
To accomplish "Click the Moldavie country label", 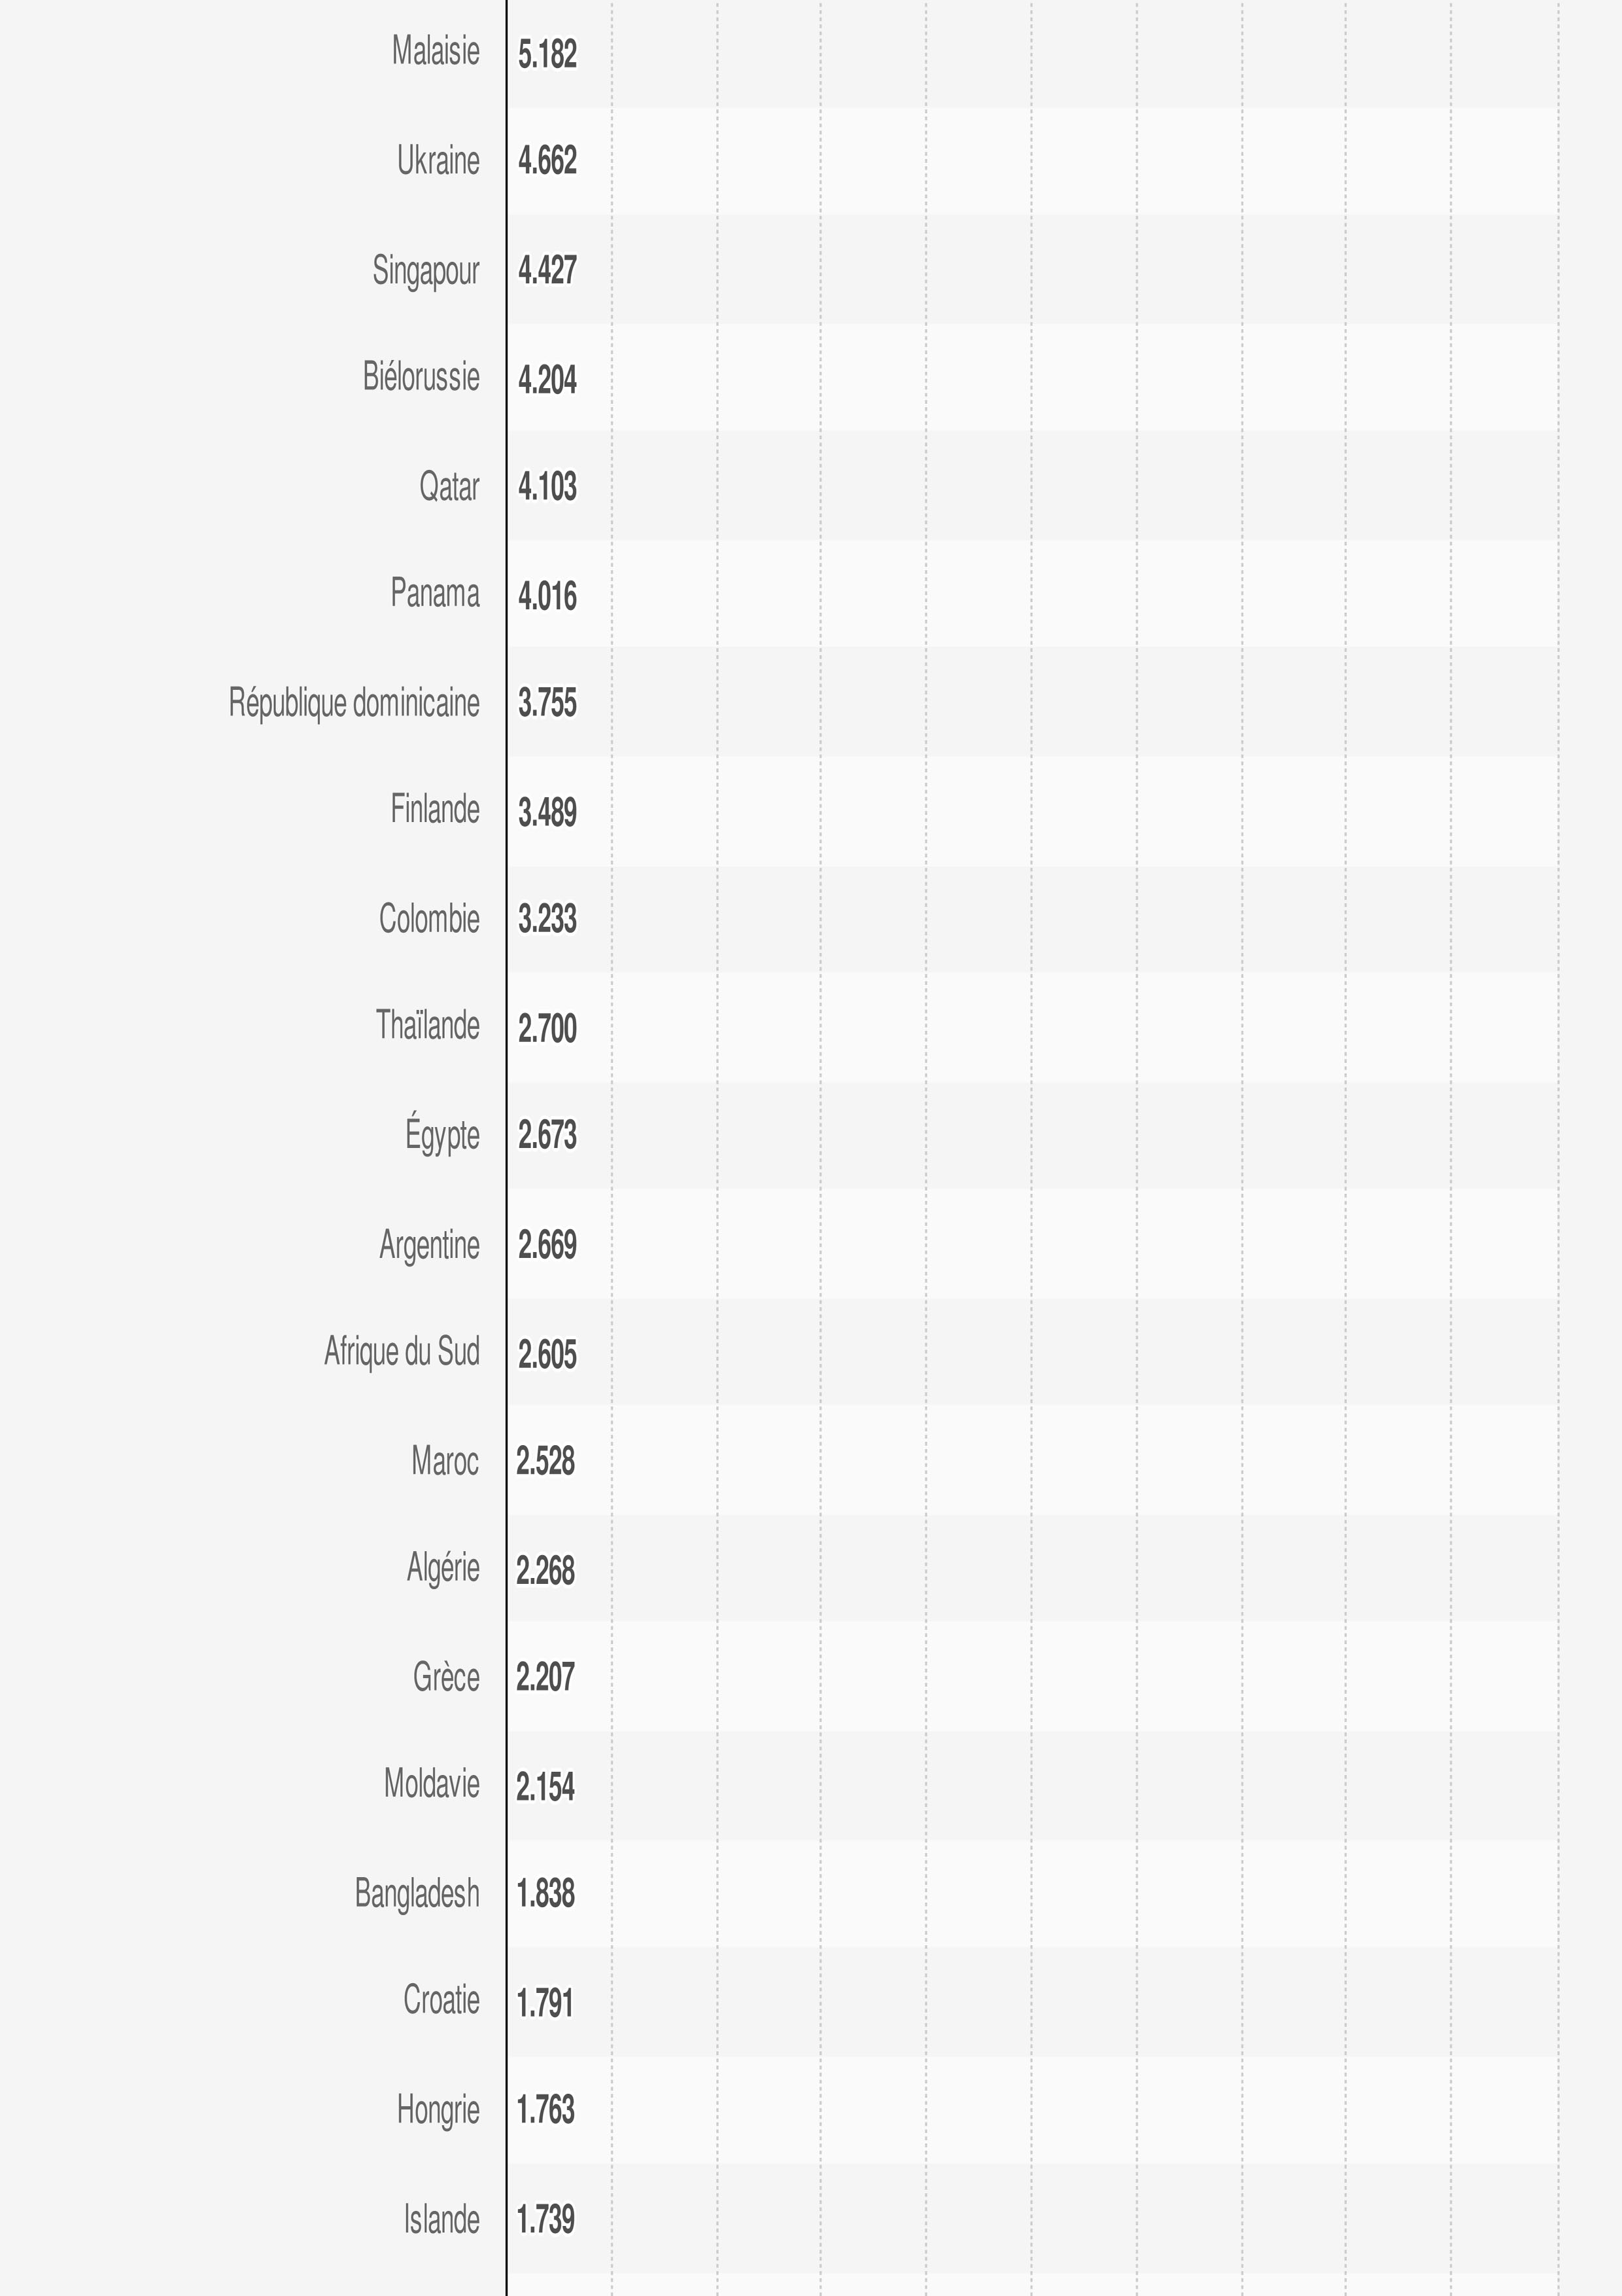I will tap(432, 1784).
